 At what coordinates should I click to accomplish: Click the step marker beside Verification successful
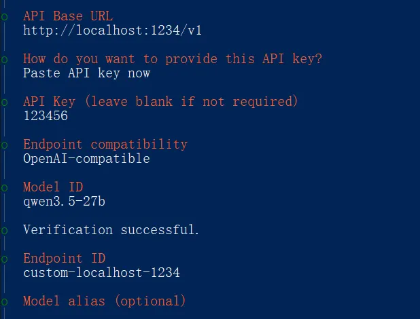coord(4,230)
